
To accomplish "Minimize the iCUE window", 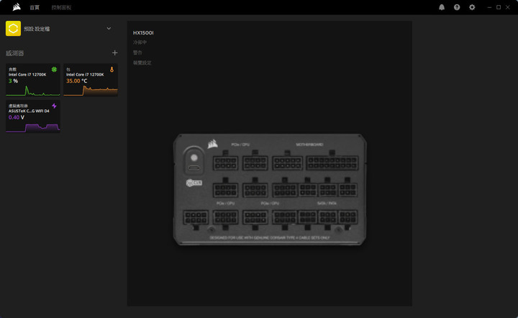I will coord(489,7).
